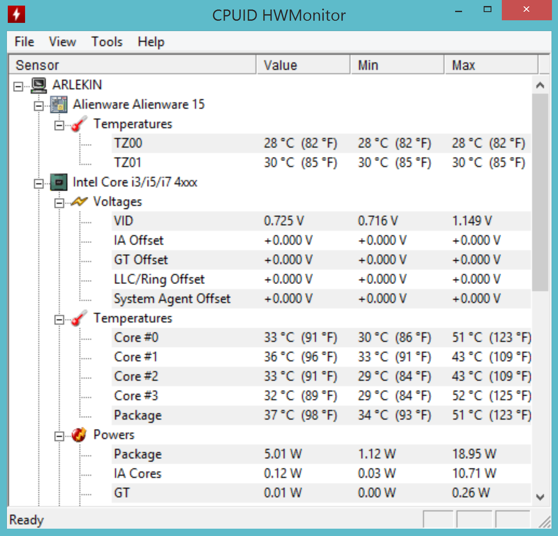
Task: Click the Intel Core i3/i5/i7 4xxx label
Action: tap(135, 182)
